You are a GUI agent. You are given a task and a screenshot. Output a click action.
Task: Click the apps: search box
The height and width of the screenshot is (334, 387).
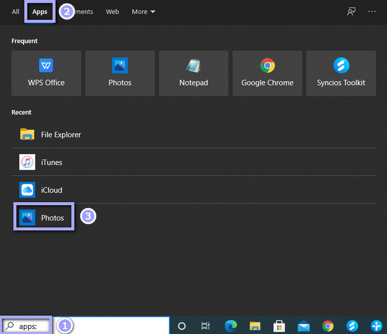click(x=85, y=326)
